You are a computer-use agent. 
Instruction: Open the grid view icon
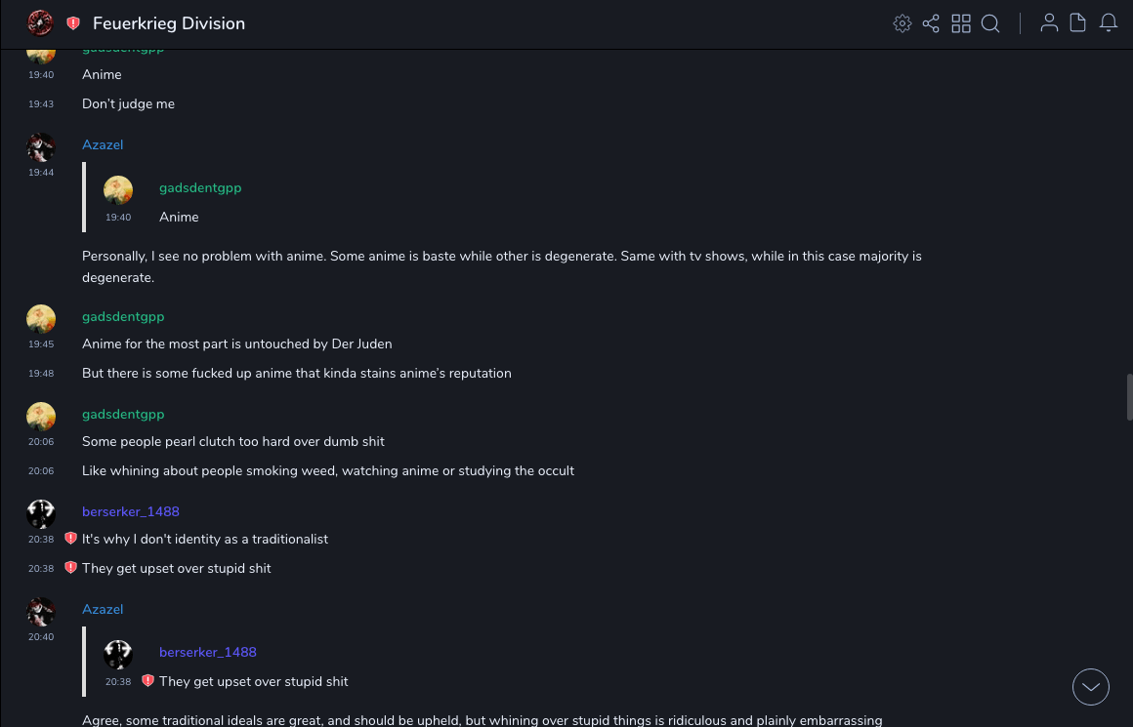click(961, 23)
